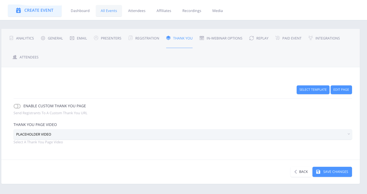Click the Thank You layers icon
Viewport: 367px width, 194px height.
point(168,38)
